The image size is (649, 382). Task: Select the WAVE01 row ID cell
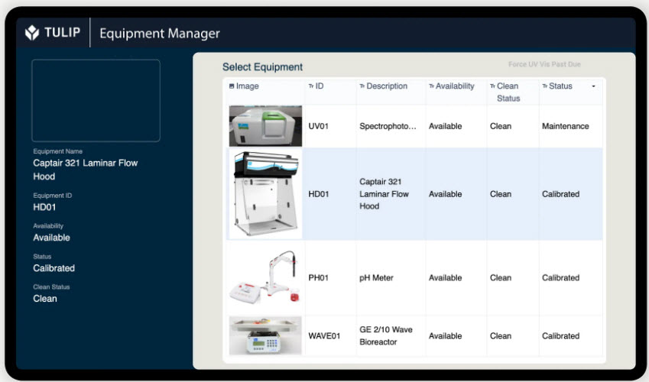324,335
